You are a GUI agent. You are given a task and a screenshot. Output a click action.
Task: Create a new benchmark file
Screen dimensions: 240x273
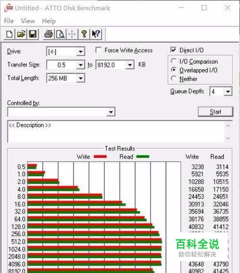tap(9, 34)
